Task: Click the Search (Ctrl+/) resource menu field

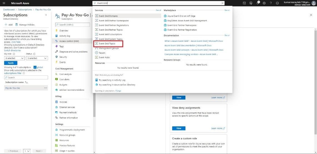Action: point(72,25)
